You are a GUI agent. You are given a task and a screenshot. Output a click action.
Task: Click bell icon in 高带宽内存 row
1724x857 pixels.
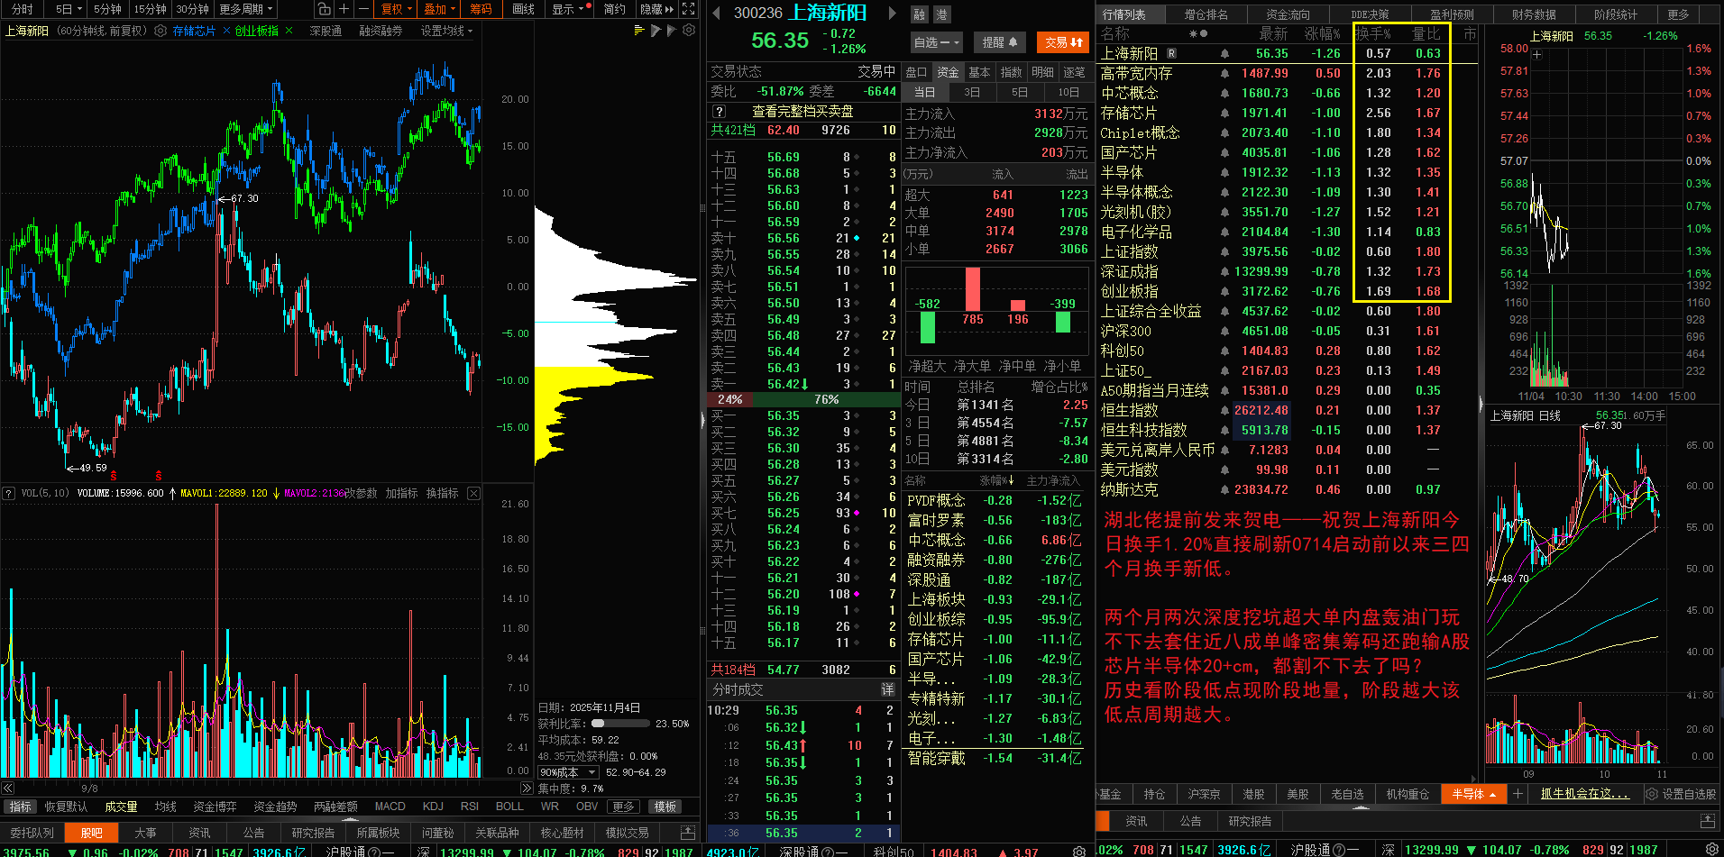(1224, 74)
